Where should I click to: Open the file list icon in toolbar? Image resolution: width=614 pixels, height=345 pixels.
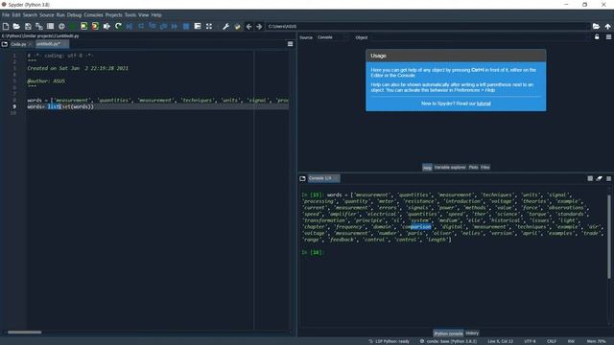tap(50, 26)
